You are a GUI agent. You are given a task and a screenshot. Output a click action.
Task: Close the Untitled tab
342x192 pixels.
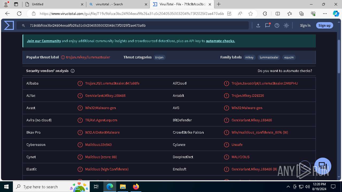click(82, 4)
